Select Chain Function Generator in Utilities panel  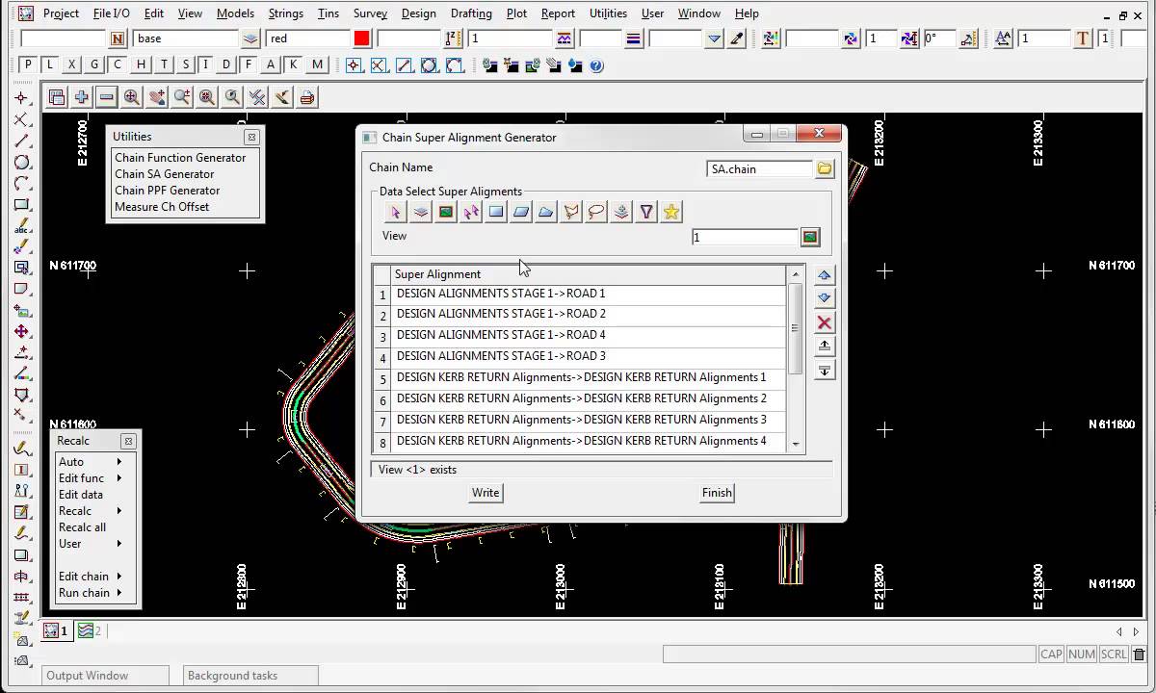point(180,158)
